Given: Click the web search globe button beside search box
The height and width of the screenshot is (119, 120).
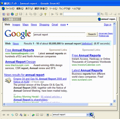Looking at the screenshot, I should pos(91,114).
